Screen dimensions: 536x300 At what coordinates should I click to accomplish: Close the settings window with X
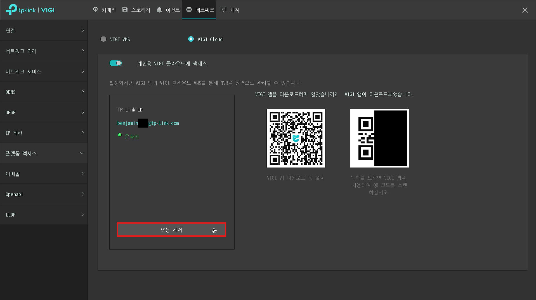pos(525,10)
